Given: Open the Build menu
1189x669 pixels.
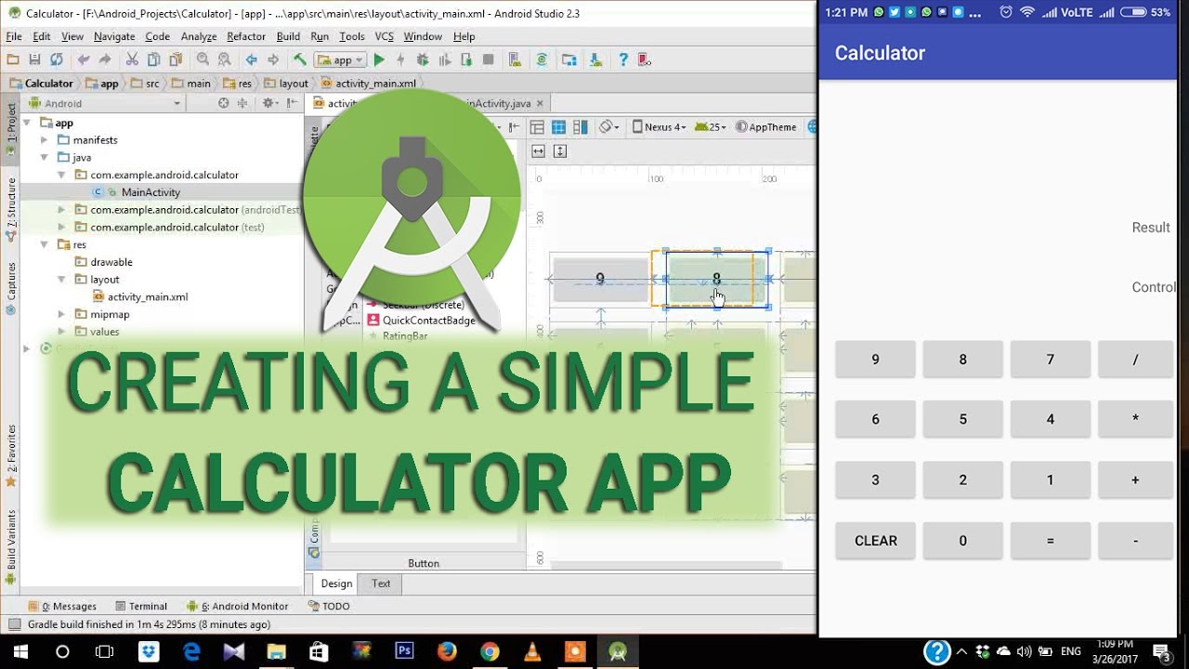Looking at the screenshot, I should 288,36.
